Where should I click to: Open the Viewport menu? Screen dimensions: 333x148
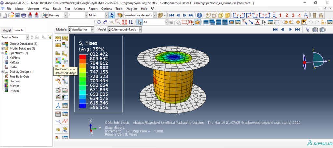point(33,9)
